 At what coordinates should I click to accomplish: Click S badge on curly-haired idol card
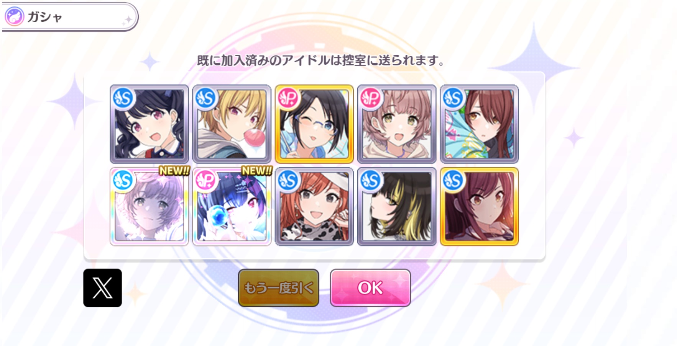pos(123,98)
